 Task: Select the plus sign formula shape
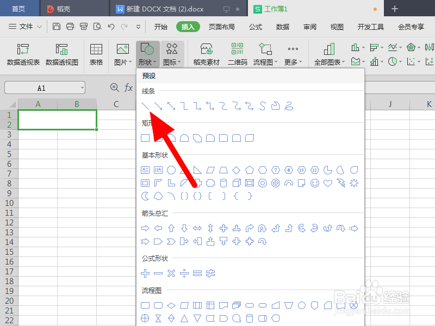pos(145,273)
